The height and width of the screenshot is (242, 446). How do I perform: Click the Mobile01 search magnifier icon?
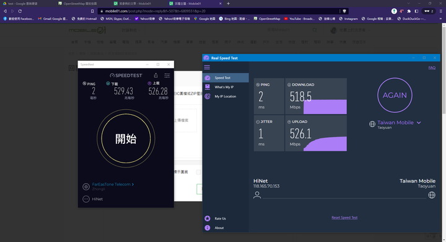pyautogui.click(x=315, y=30)
